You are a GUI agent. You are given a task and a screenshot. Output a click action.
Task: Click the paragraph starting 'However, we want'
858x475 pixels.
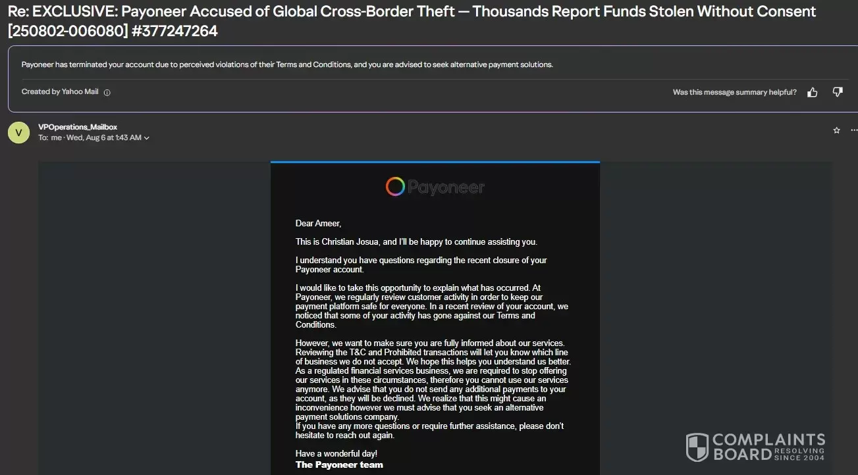[x=433, y=380]
